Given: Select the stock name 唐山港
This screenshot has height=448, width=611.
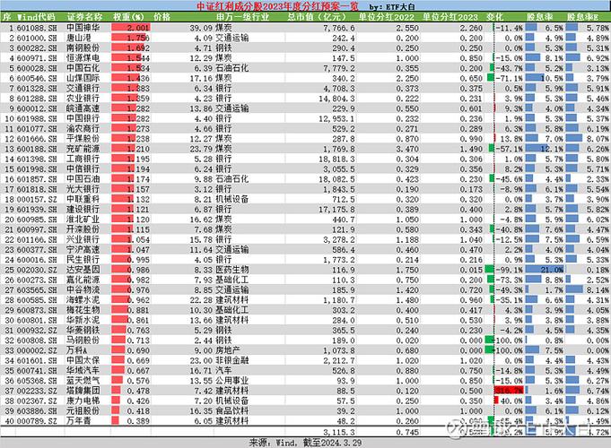Looking at the screenshot, I should 79,39.
